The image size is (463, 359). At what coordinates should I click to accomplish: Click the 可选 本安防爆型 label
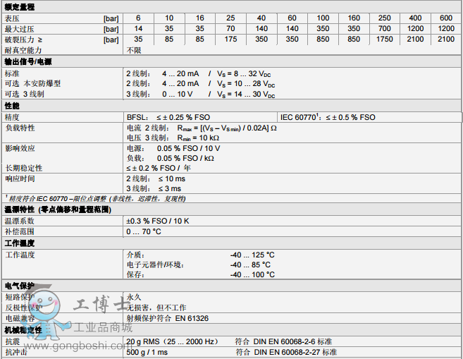coord(32,84)
